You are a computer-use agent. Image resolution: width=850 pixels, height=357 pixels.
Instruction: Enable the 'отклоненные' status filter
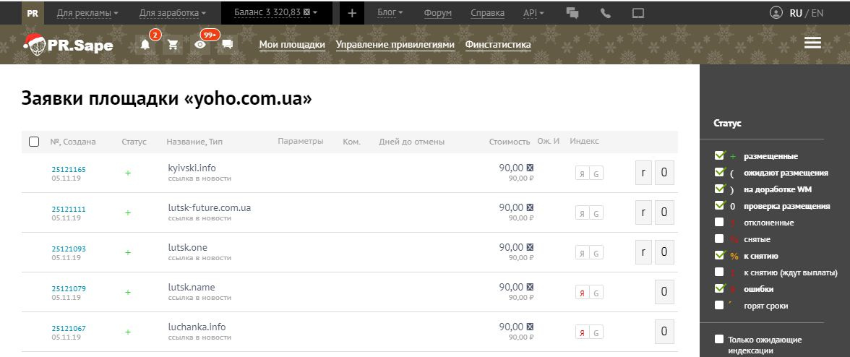[x=718, y=222]
